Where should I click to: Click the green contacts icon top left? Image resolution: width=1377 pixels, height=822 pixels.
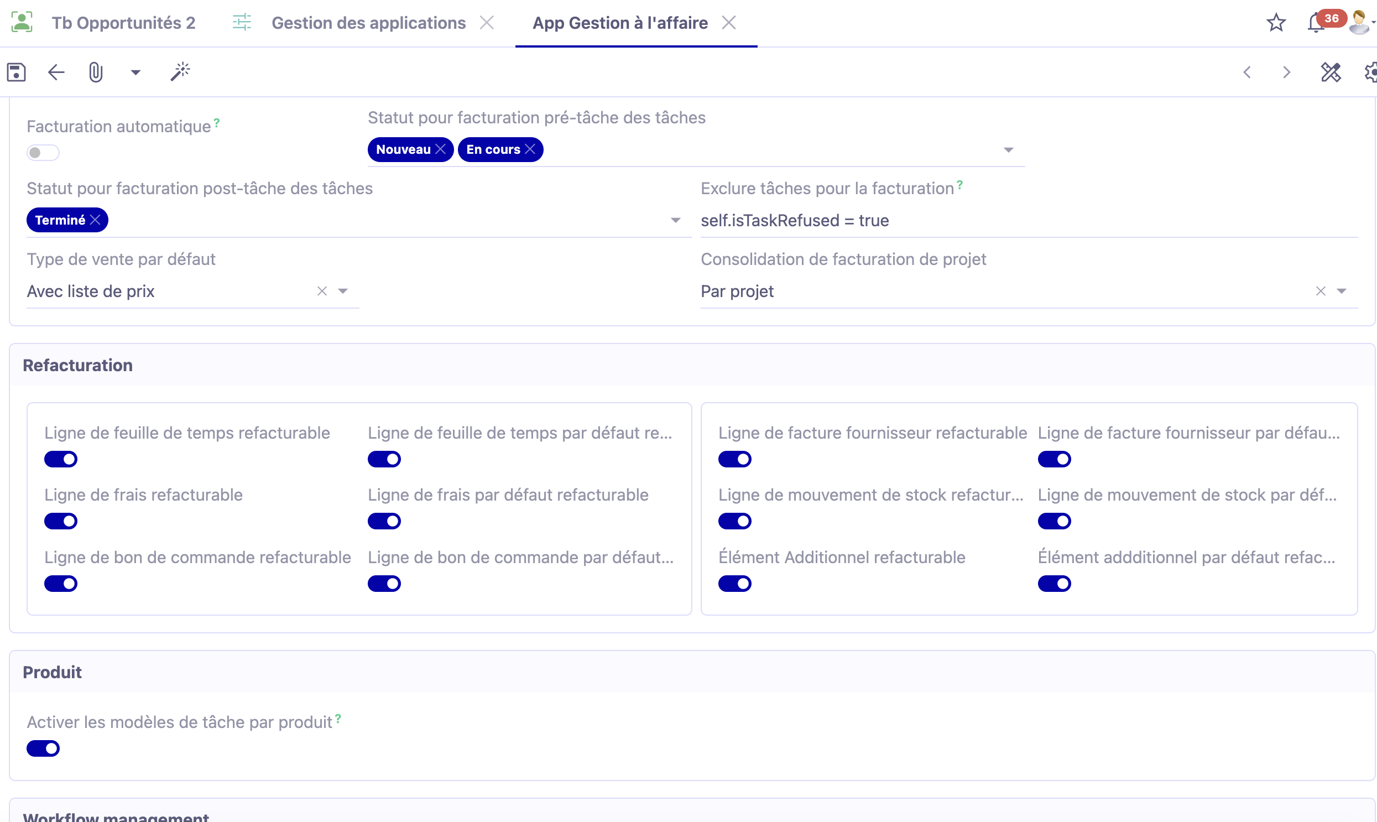[x=22, y=22]
